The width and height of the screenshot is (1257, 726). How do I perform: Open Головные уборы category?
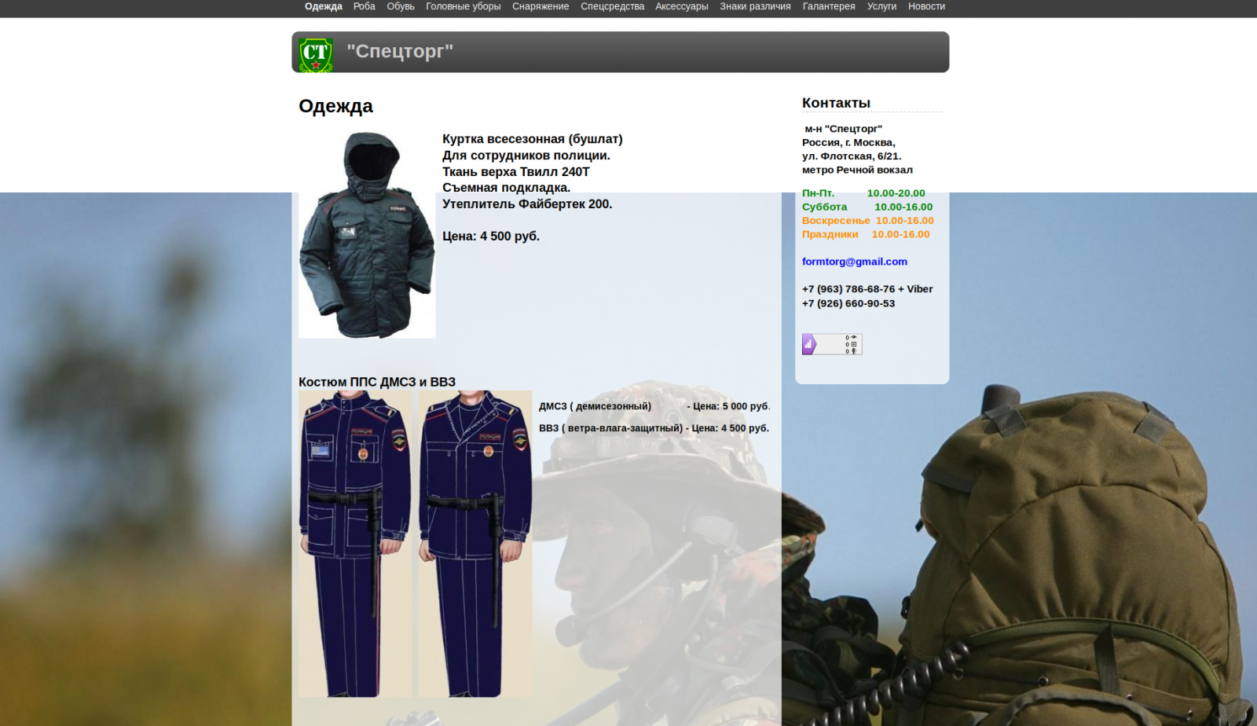point(463,6)
